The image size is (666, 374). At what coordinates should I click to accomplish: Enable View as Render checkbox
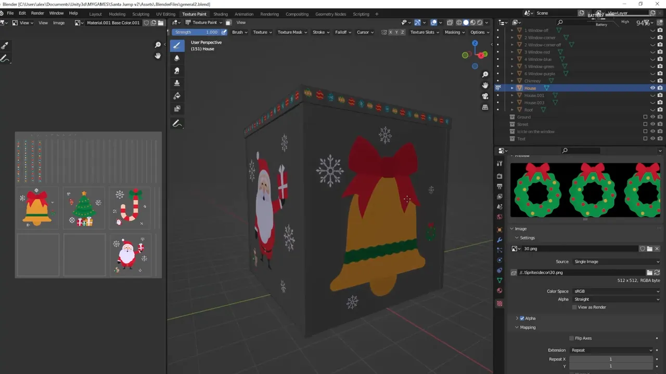pos(574,307)
